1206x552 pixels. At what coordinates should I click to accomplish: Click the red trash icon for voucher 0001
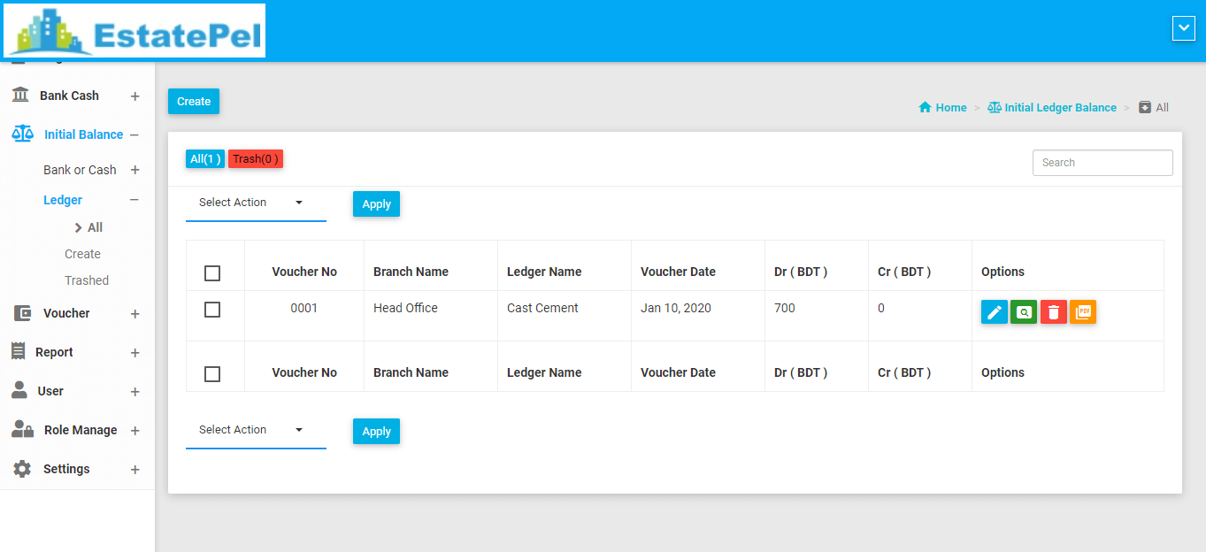[1054, 312]
